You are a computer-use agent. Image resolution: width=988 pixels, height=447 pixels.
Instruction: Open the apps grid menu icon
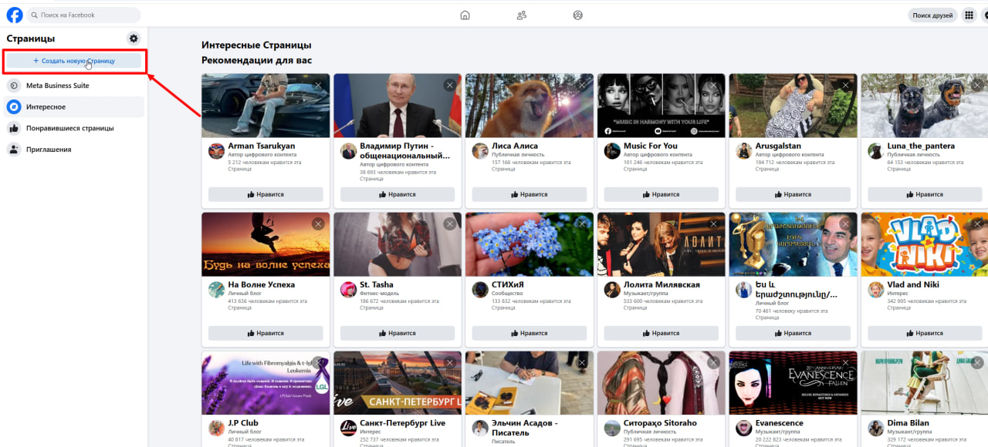(x=969, y=15)
